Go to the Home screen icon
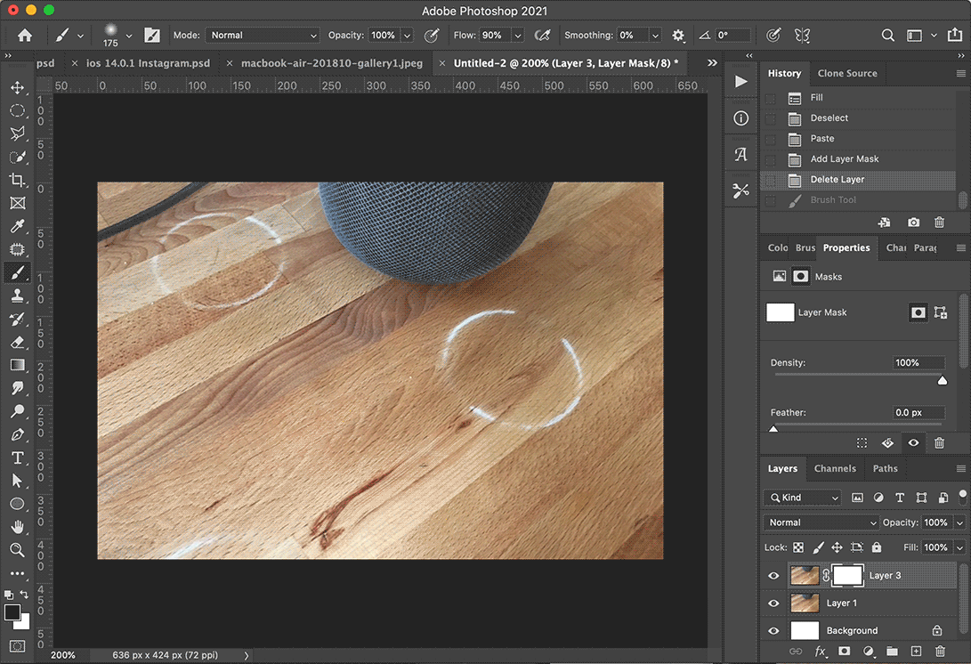Image resolution: width=971 pixels, height=664 pixels. (x=25, y=36)
